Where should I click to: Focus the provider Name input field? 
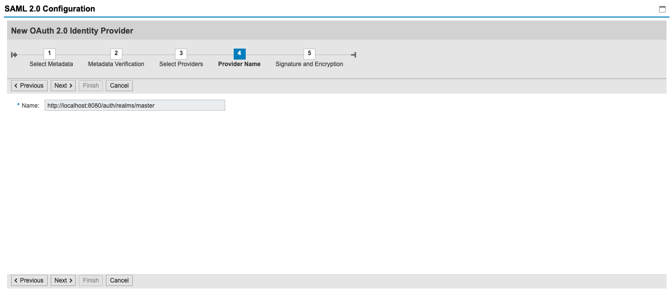(135, 105)
